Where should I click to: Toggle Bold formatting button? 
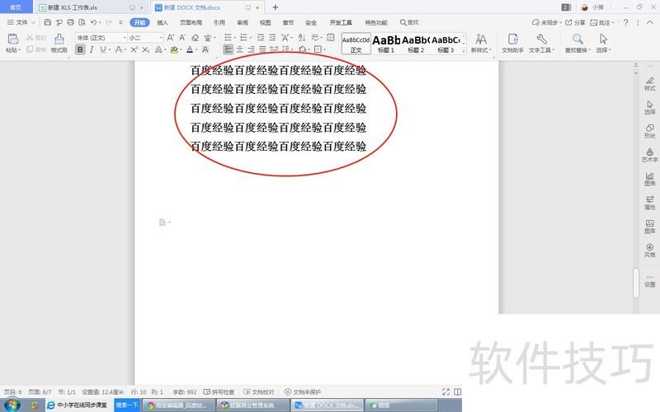point(79,49)
